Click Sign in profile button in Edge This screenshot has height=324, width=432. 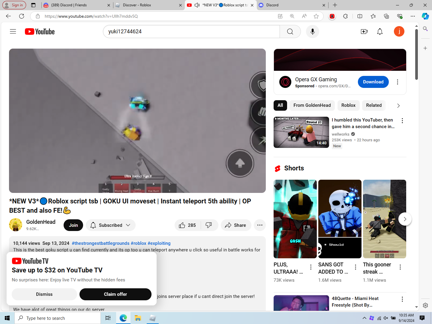[14, 5]
